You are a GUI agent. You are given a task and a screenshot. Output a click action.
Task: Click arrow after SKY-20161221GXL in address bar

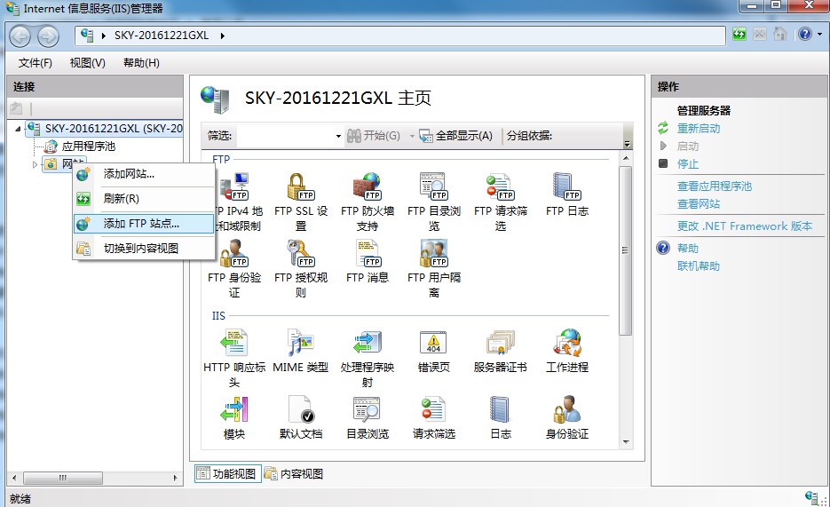pos(222,36)
